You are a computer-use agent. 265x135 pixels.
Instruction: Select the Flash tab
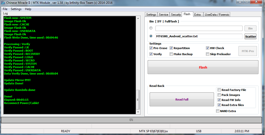tap(187, 14)
